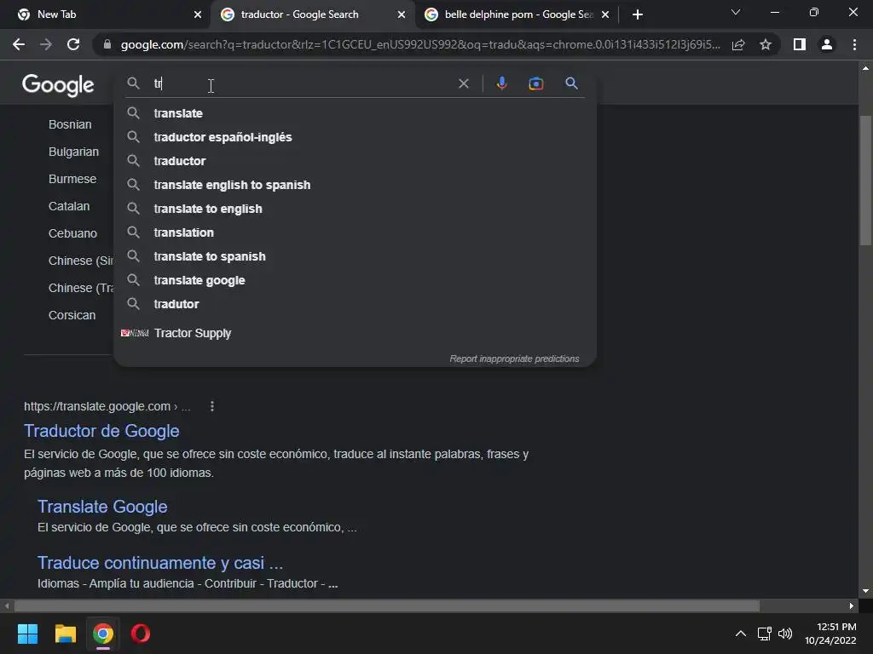Switch to the New Tab tab
The image size is (873, 654).
(106, 14)
